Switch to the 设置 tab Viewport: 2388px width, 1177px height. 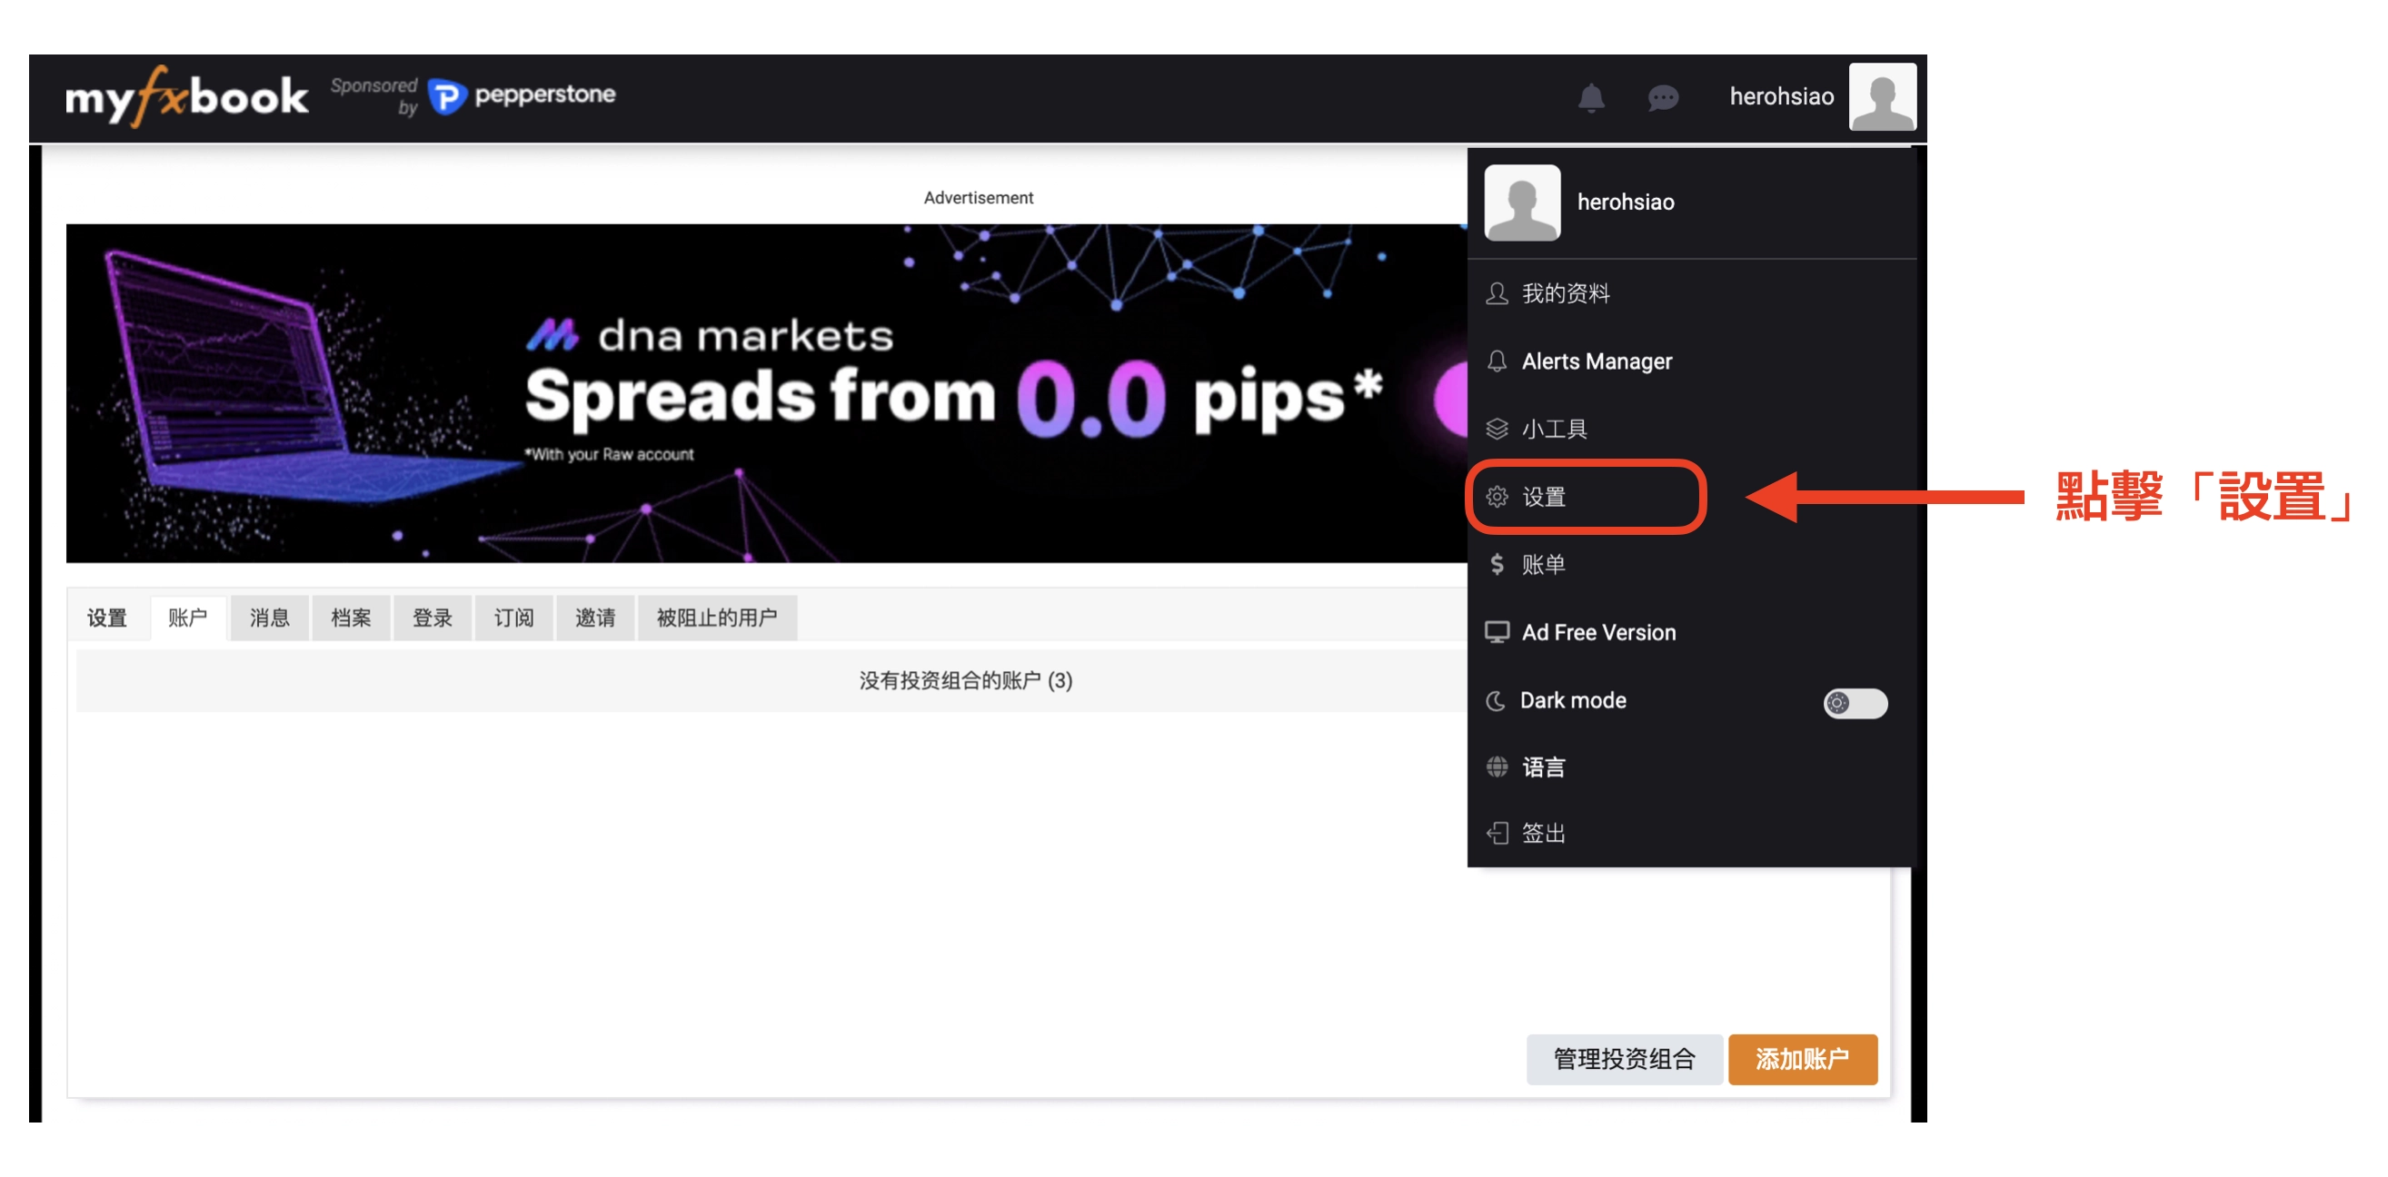coord(106,618)
